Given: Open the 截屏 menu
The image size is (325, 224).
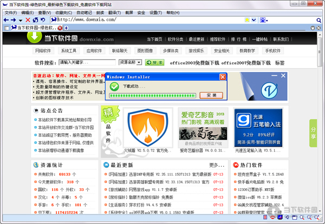Looking at the screenshot, I should [x=129, y=13].
